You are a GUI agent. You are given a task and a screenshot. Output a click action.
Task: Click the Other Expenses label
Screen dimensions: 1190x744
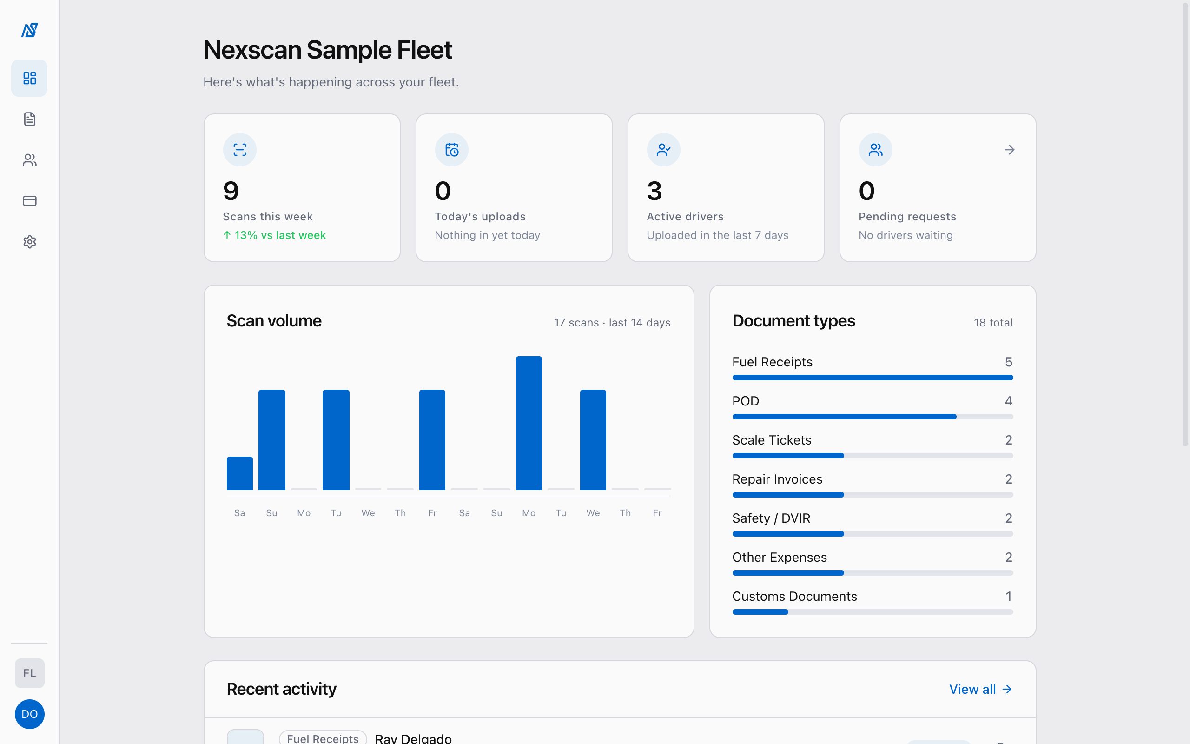(780, 557)
